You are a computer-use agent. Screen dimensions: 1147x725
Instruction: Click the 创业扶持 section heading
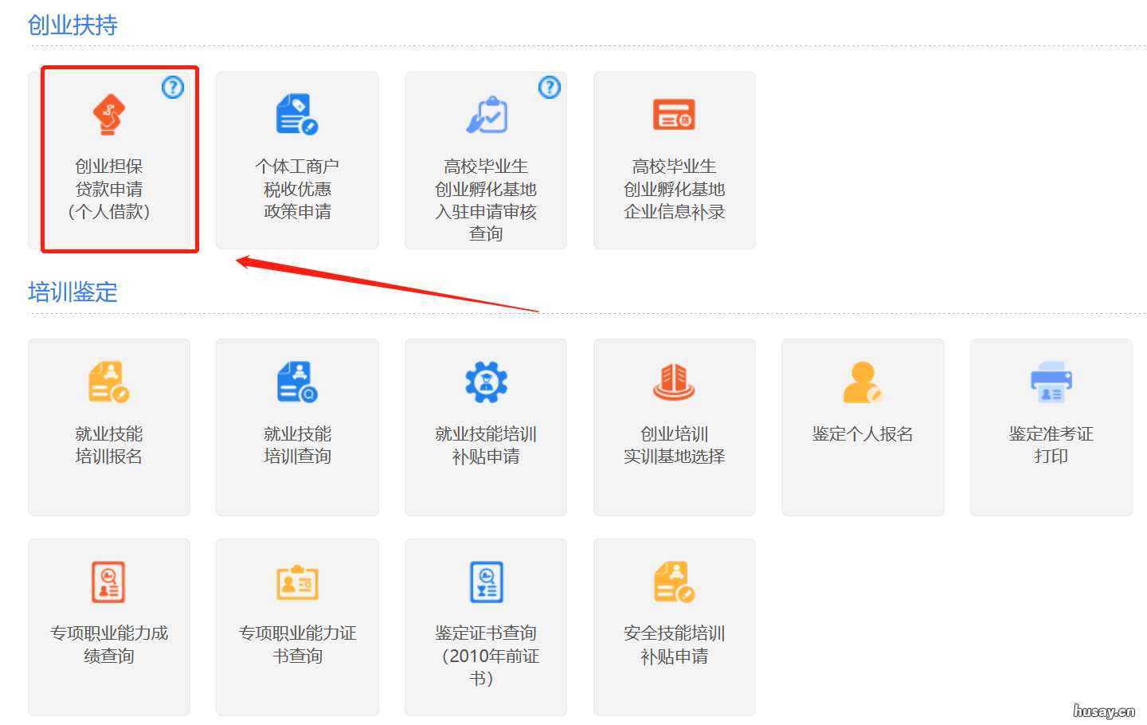(72, 25)
